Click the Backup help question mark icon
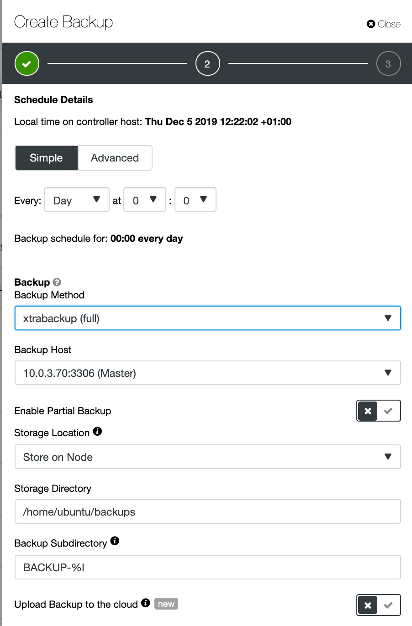This screenshot has width=412, height=626. point(57,282)
